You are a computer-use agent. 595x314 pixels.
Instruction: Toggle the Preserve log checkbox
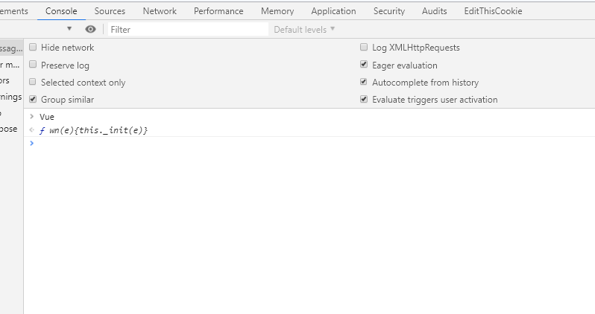click(x=33, y=65)
